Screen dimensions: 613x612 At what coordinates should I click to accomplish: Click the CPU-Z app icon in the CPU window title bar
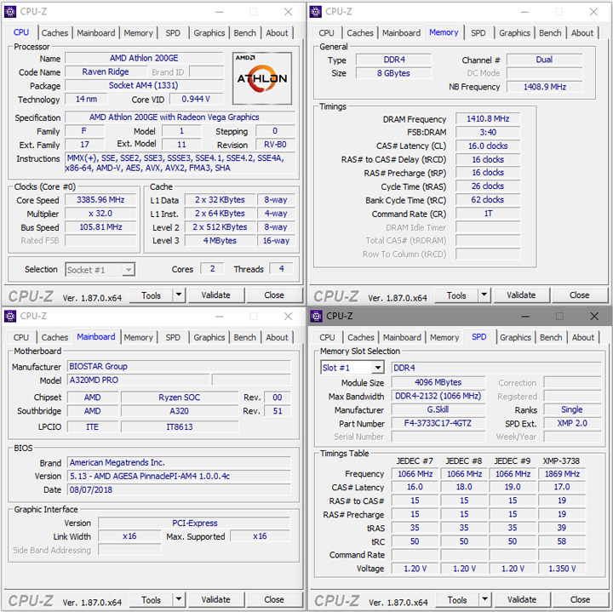click(10, 12)
